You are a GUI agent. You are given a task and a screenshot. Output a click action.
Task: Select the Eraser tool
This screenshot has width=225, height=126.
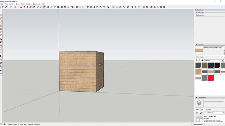(x=2, y=7)
